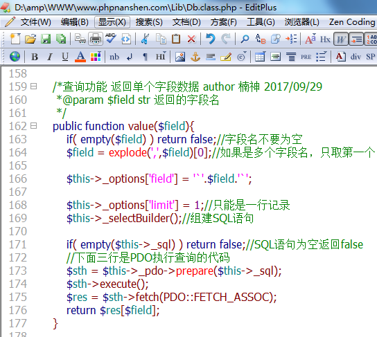The height and width of the screenshot is (337, 377).
Task: Insert a paragraph tag with ¶
Action: point(145,57)
